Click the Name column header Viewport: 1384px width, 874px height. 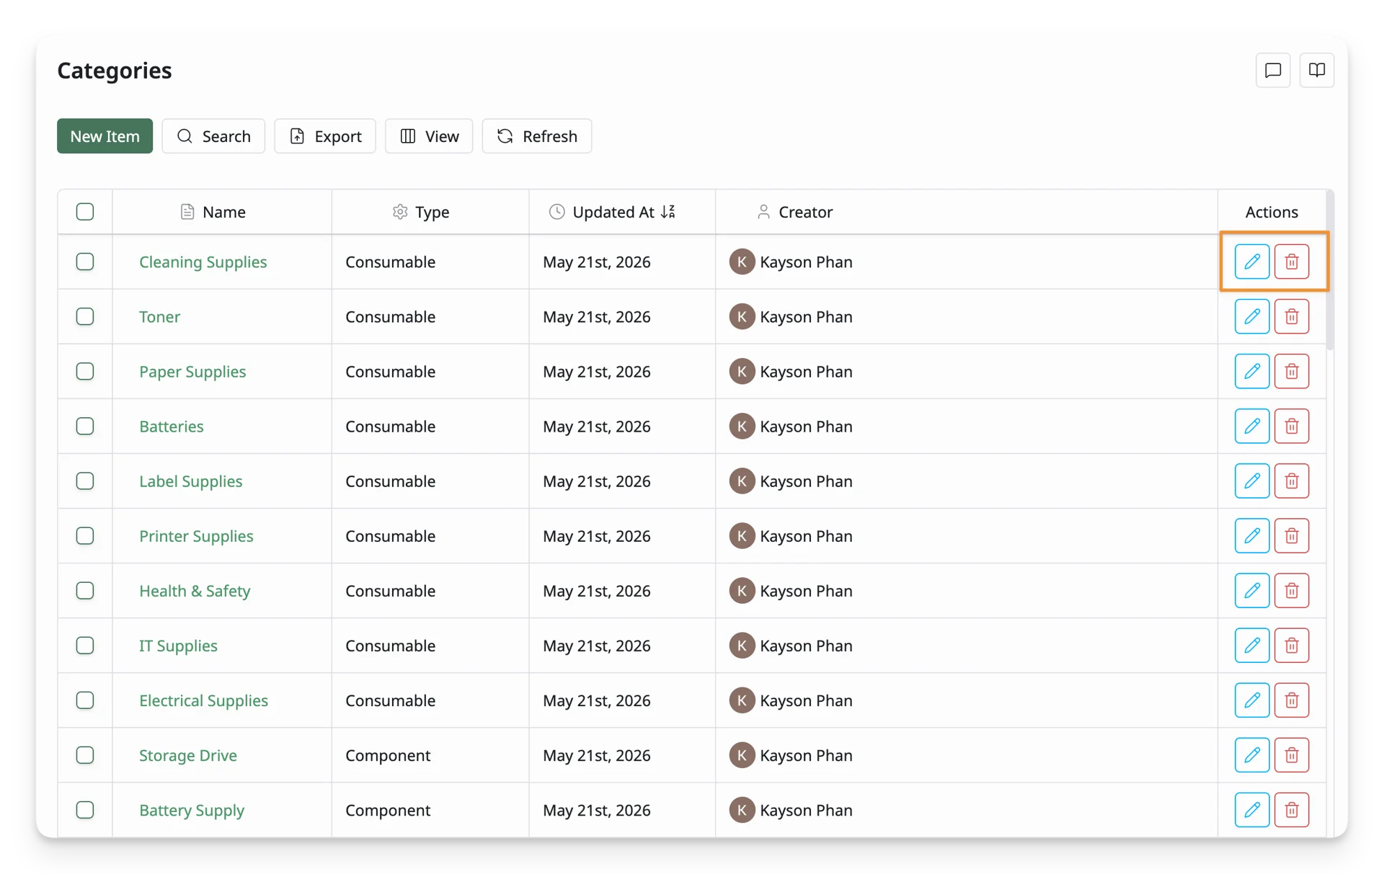(222, 212)
